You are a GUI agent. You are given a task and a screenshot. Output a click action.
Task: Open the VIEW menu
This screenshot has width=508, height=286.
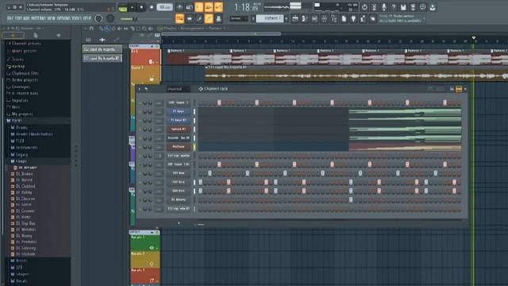click(52, 18)
